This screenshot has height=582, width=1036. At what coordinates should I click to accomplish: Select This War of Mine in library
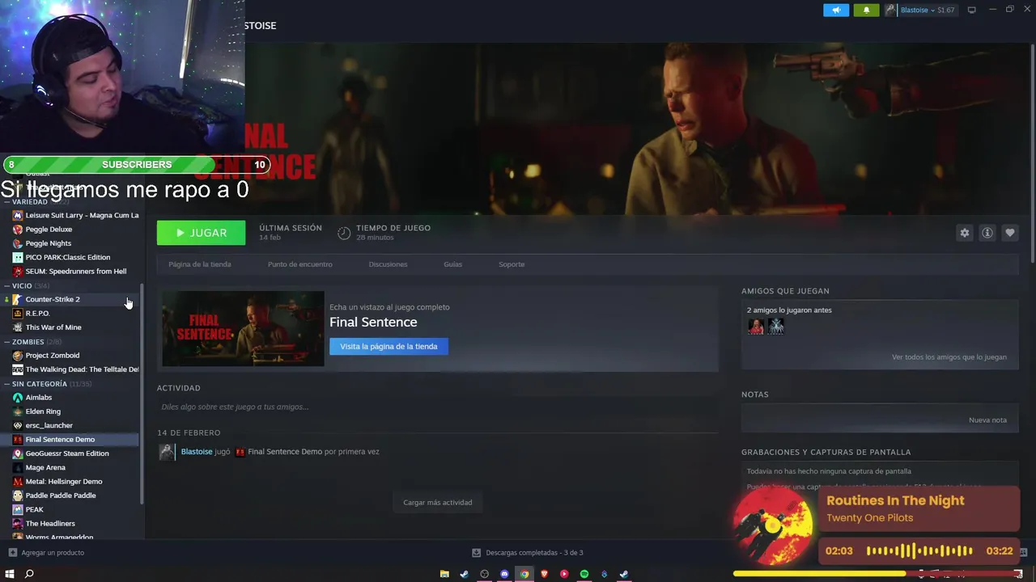tap(53, 327)
